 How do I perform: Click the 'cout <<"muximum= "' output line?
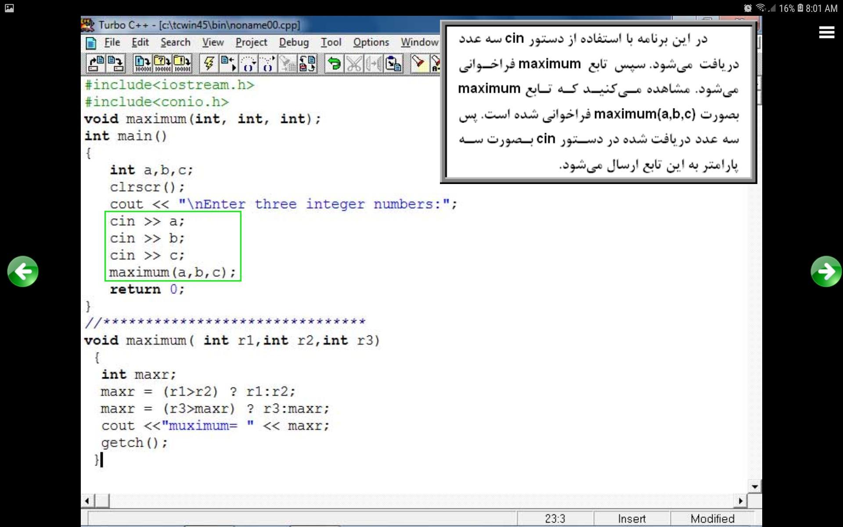(215, 426)
